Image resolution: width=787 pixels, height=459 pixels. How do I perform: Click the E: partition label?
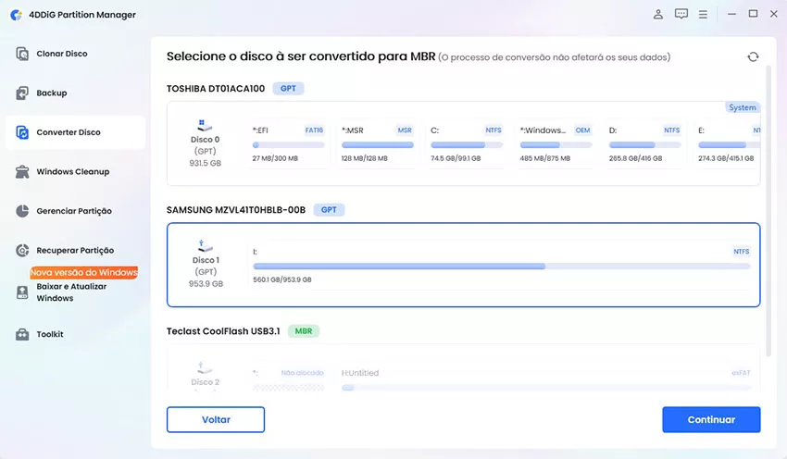click(x=701, y=130)
